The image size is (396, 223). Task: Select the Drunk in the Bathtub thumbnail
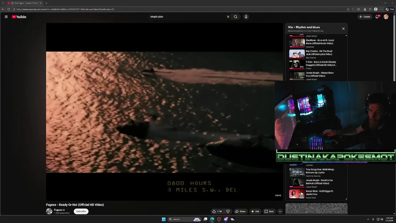[297, 183]
